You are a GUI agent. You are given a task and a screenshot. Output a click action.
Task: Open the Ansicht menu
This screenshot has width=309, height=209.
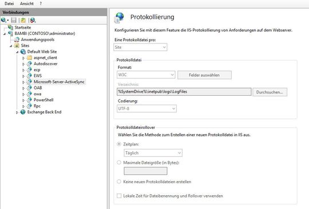(x=26, y=3)
